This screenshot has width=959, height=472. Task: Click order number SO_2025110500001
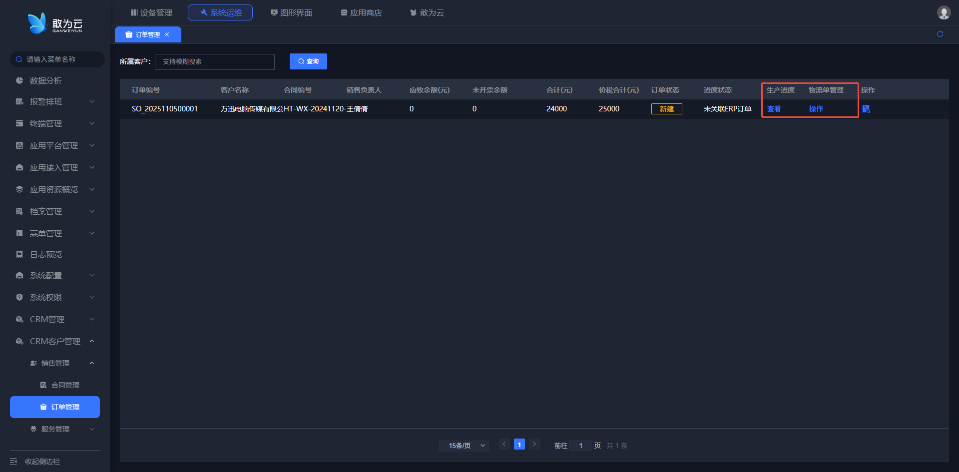(165, 109)
